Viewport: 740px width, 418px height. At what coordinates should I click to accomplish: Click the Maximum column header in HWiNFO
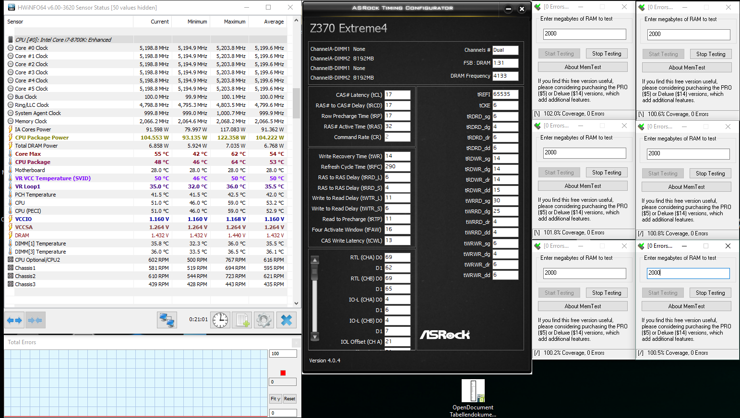(229, 22)
